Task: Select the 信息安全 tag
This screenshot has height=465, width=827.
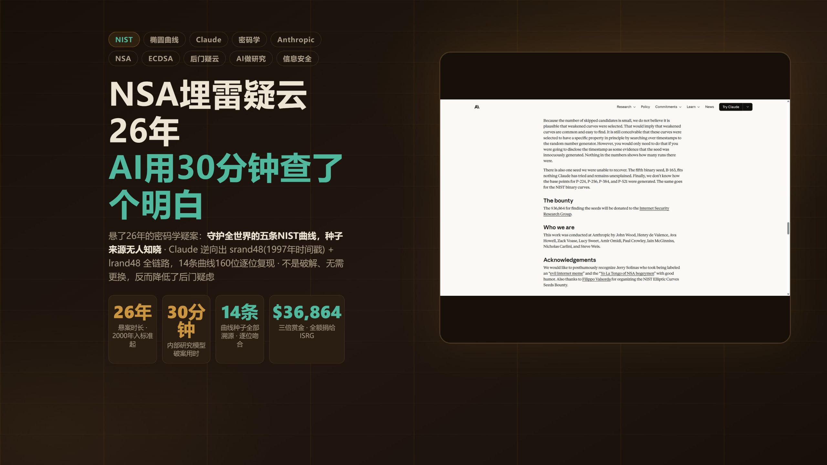Action: tap(298, 58)
